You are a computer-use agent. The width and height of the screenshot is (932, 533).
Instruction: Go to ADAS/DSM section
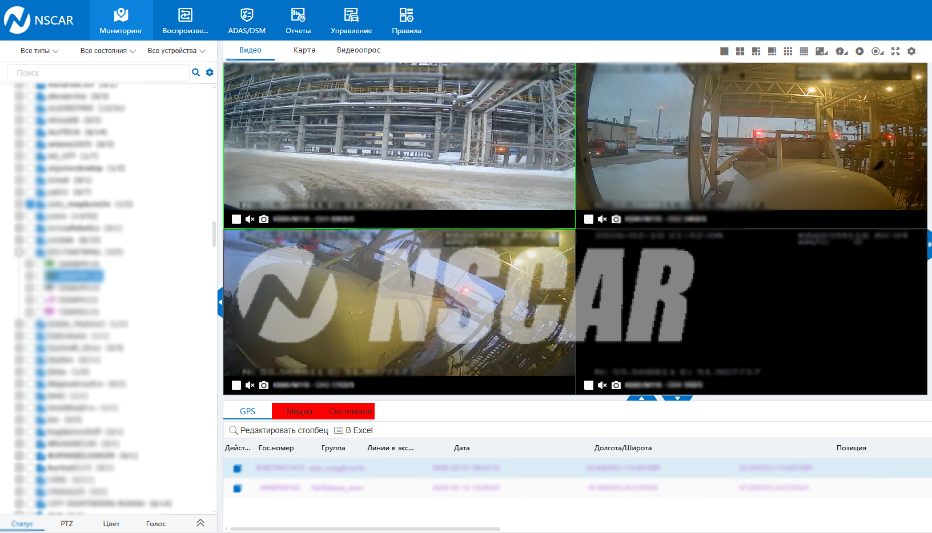247,20
